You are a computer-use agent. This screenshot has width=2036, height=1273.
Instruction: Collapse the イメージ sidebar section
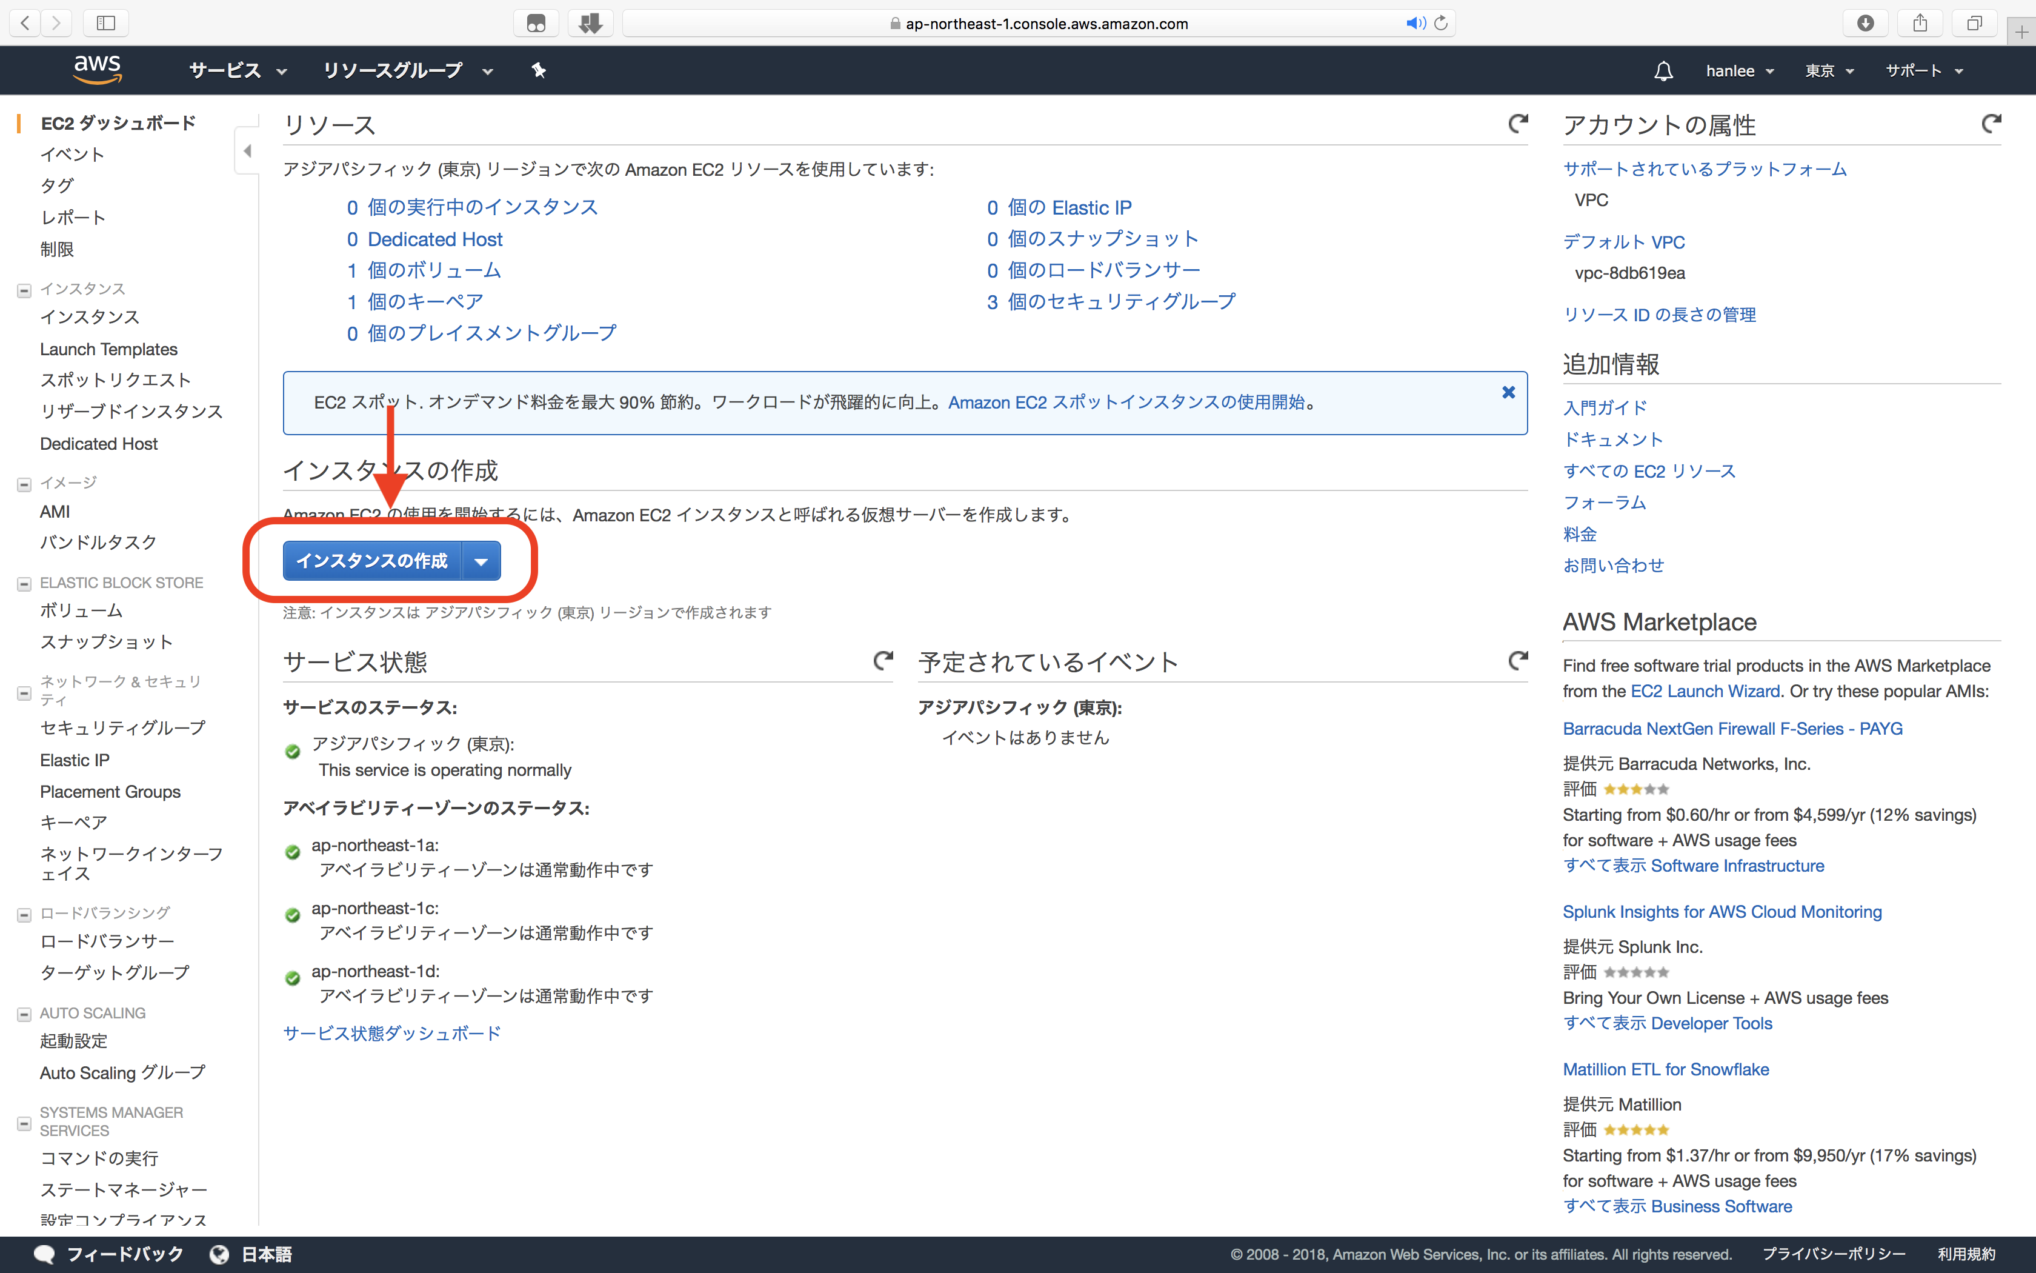(24, 484)
